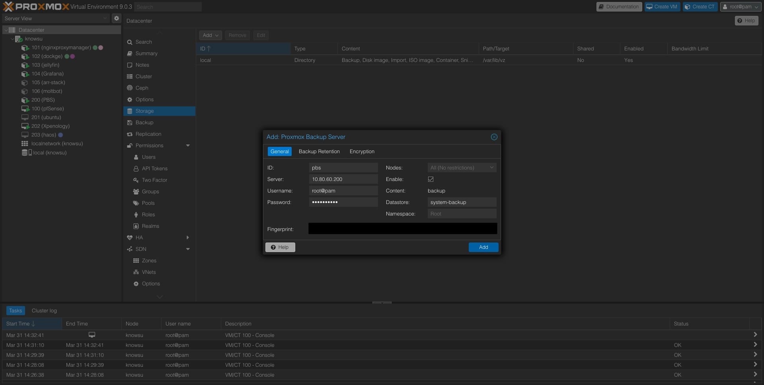Click the Create VM button
Image resolution: width=764 pixels, height=385 pixels.
point(662,7)
